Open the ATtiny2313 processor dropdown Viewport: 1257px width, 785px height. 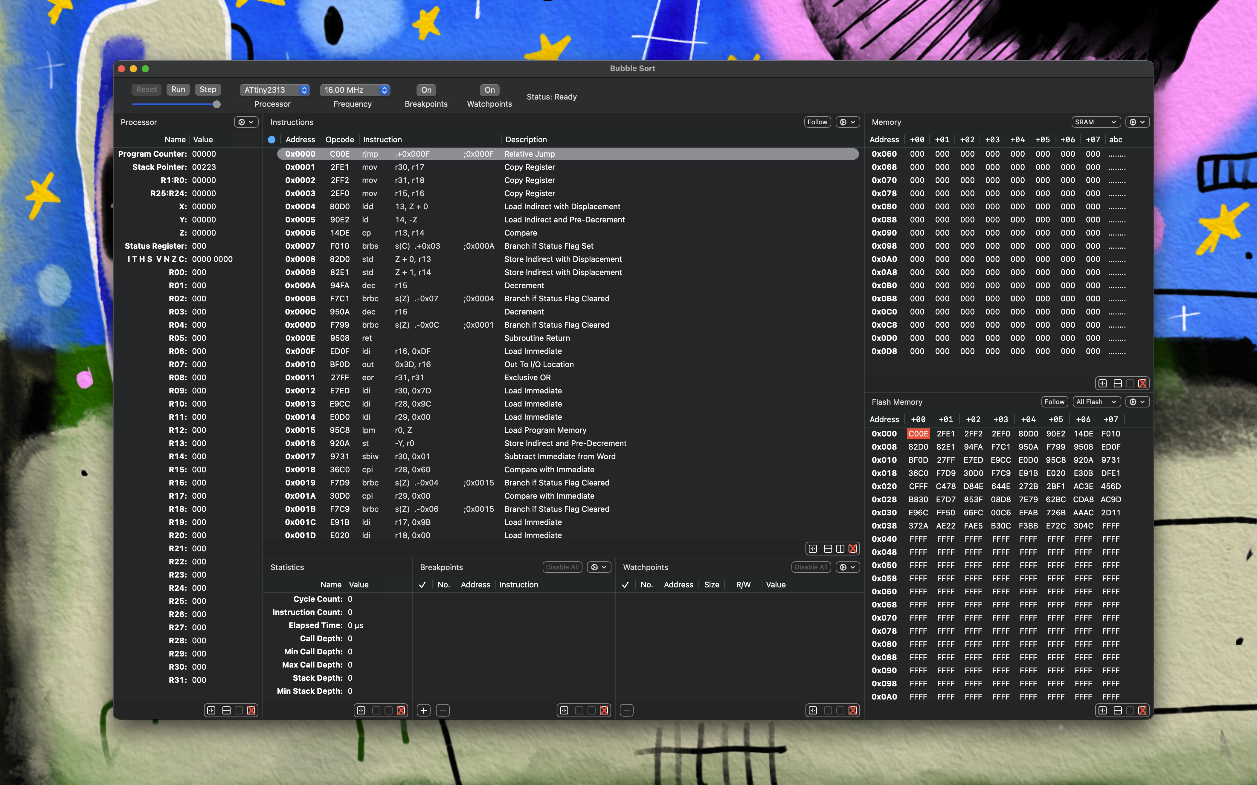(275, 90)
